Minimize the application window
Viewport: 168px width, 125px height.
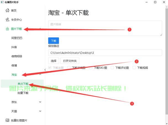coord(146,2)
